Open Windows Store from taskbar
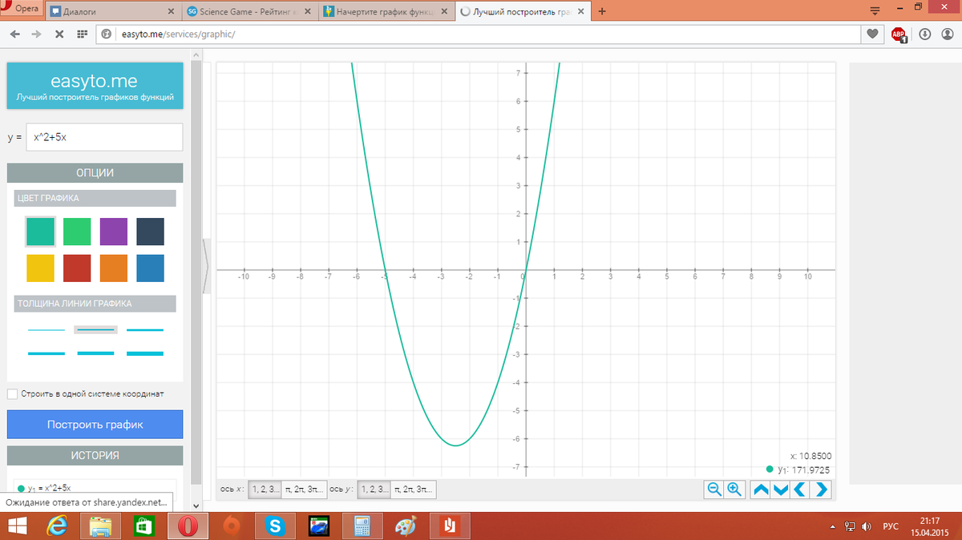Screen dimensions: 962x540 144,526
